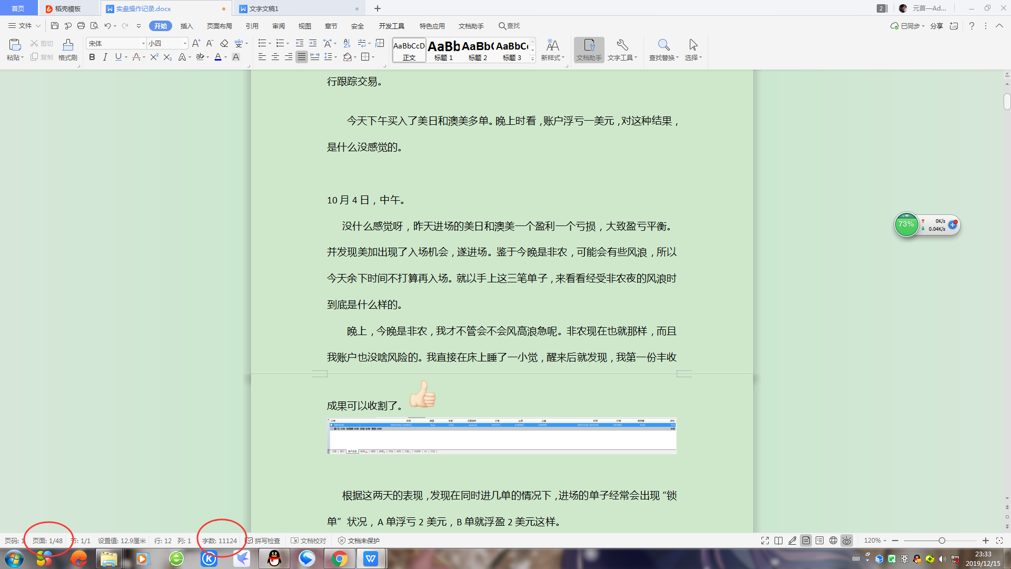Viewport: 1011px width, 569px height.
Task: Apply superscript to text
Action: click(154, 57)
